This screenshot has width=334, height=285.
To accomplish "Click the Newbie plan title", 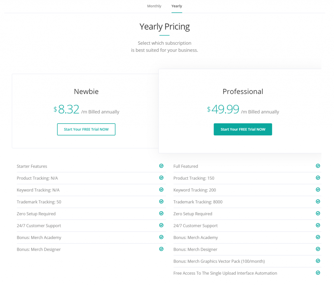I will 86,92.
